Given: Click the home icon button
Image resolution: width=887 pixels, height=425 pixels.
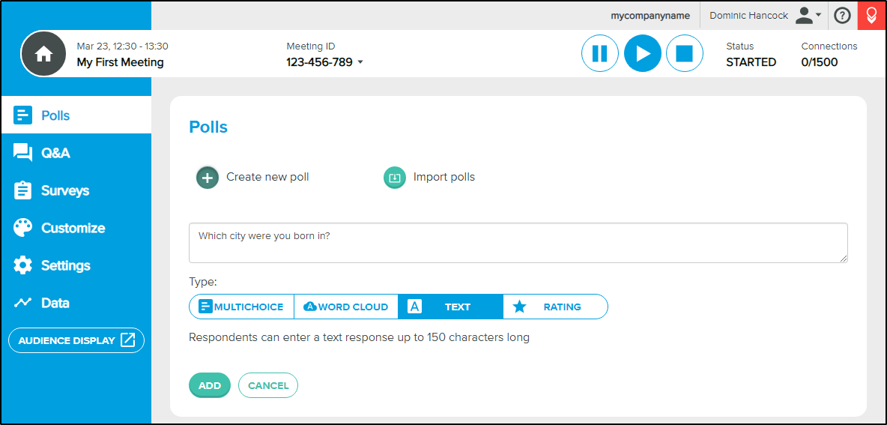Looking at the screenshot, I should [43, 54].
